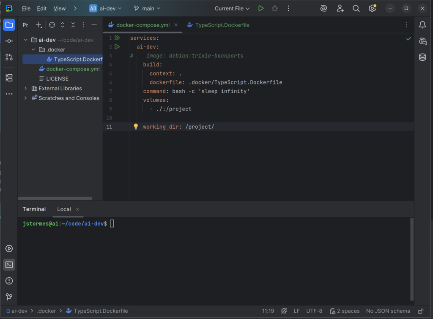Open the Structure tool window

(9, 78)
